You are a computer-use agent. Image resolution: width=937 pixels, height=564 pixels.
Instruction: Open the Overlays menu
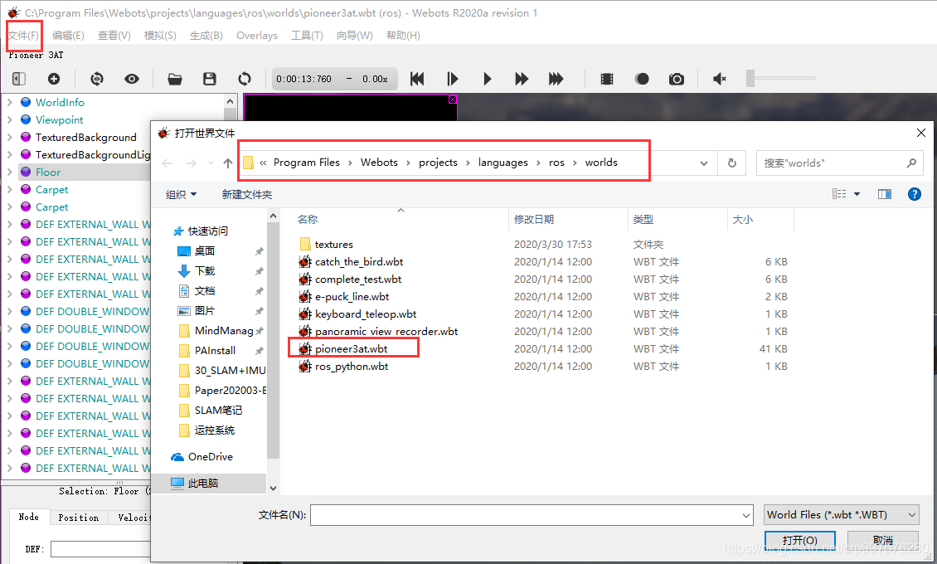coord(257,36)
